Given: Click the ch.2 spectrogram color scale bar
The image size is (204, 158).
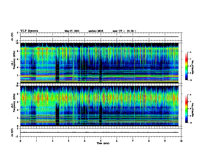Looking at the screenshot, I should click(186, 109).
